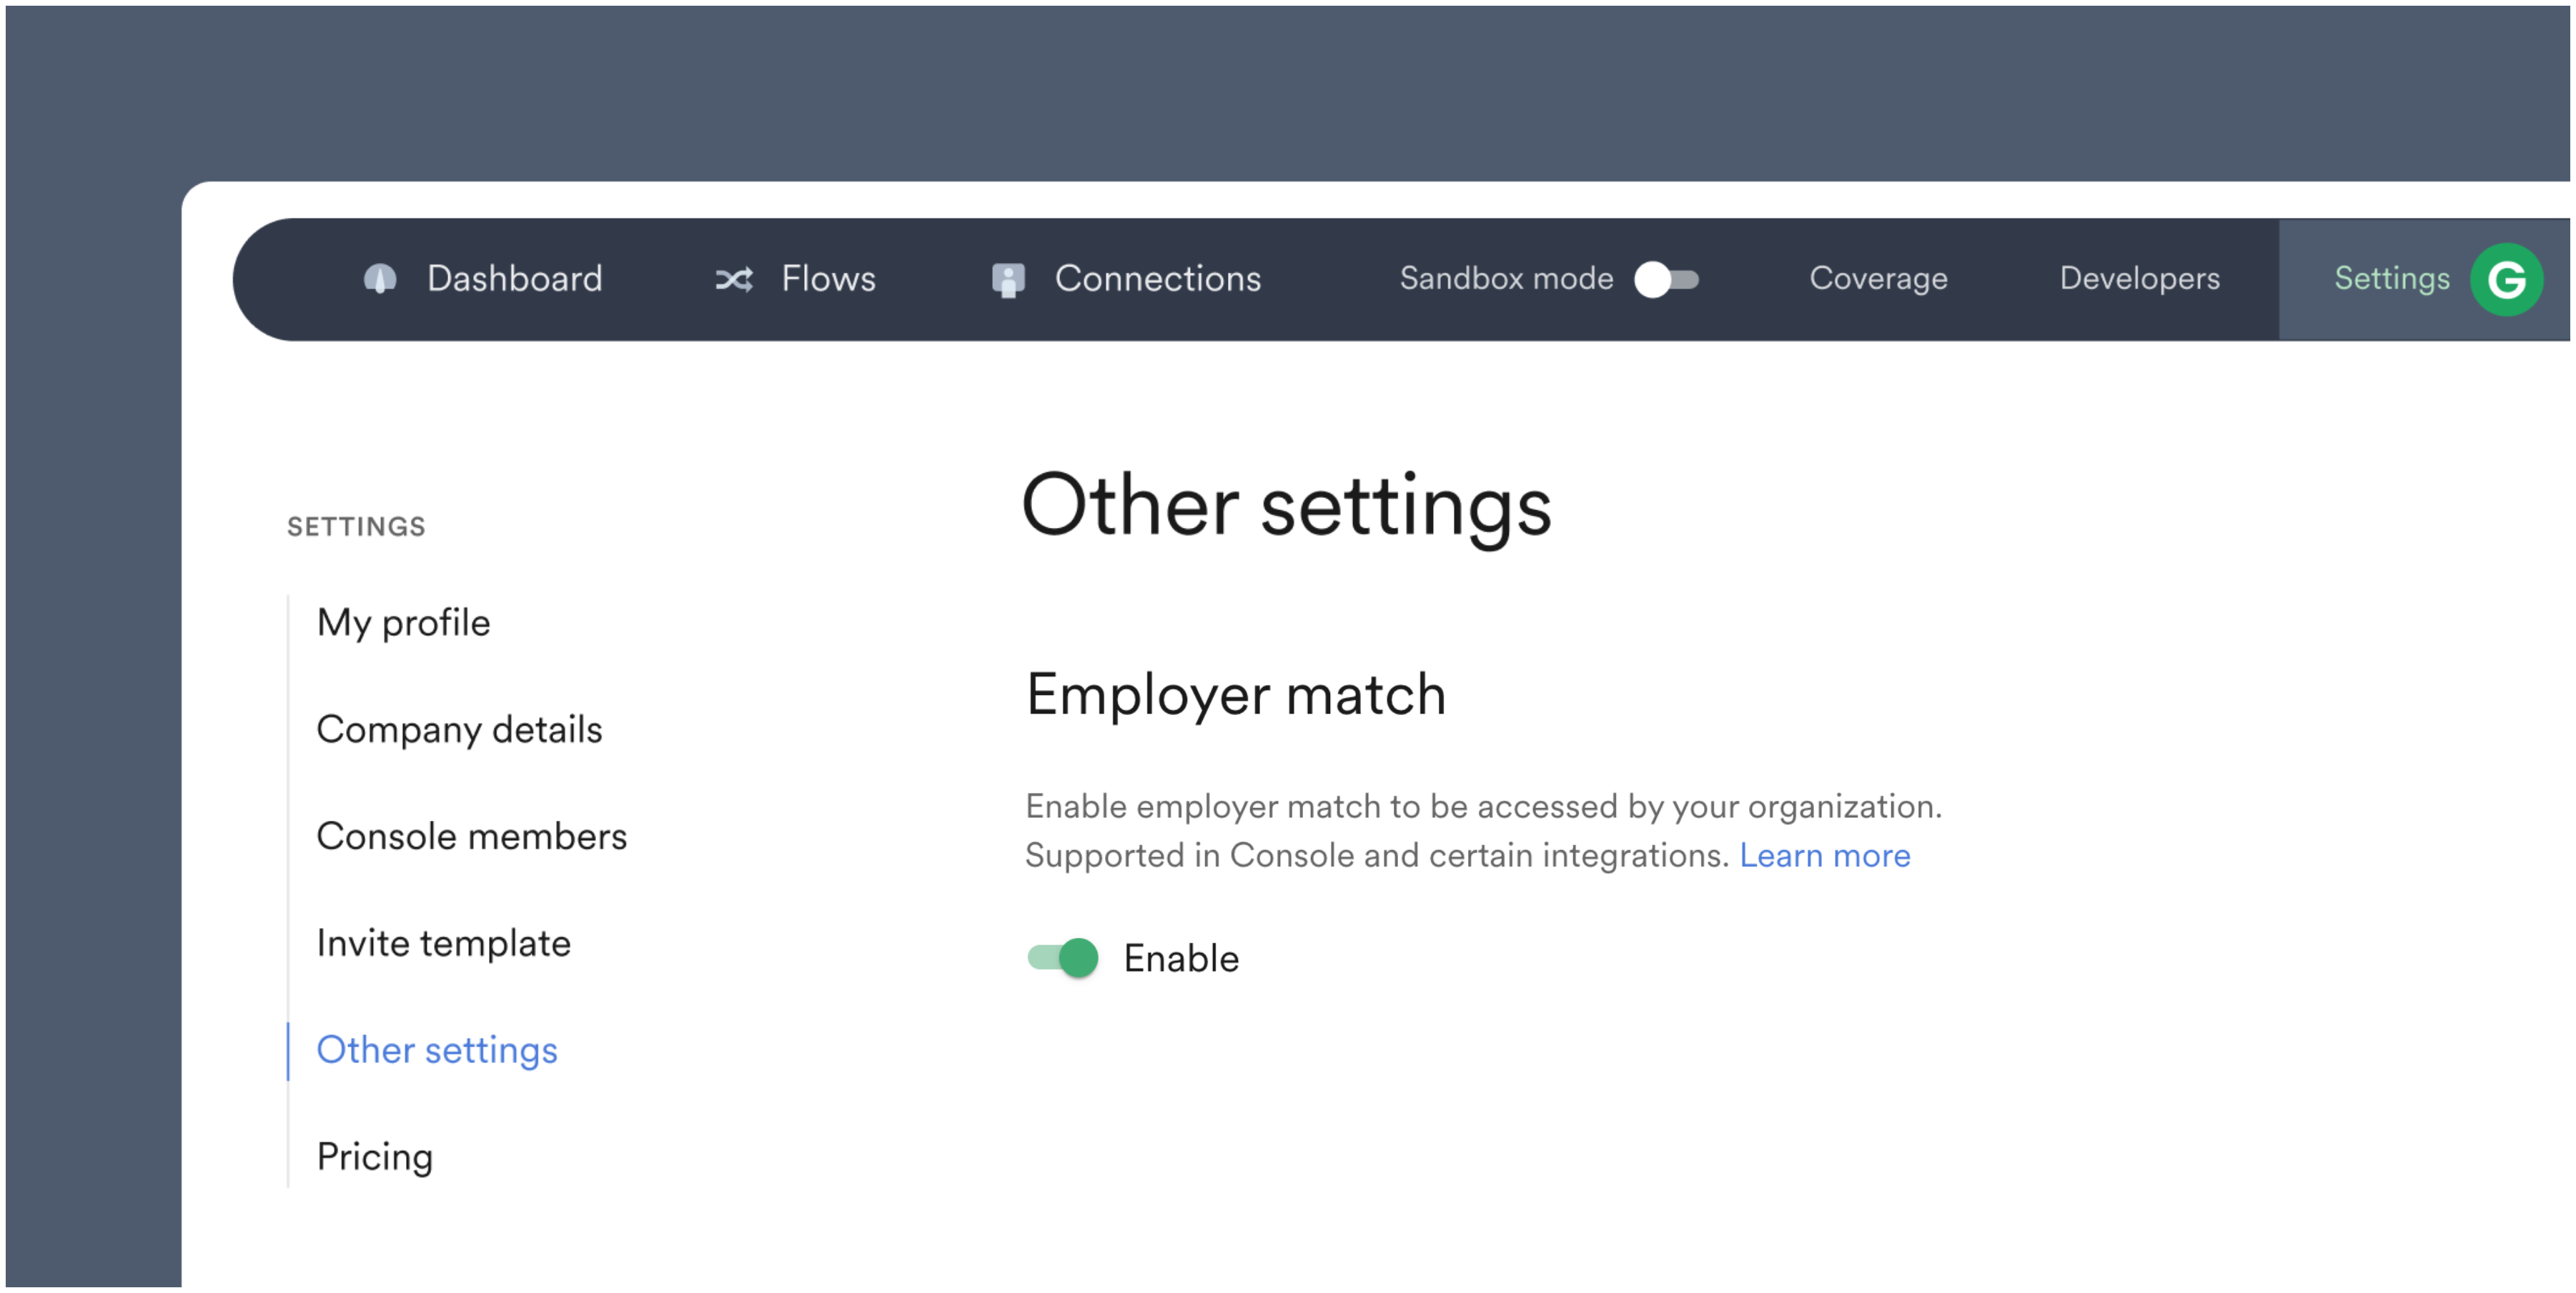Disable the Employer match Enable switch
This screenshot has width=2576, height=1293.
tap(1062, 957)
